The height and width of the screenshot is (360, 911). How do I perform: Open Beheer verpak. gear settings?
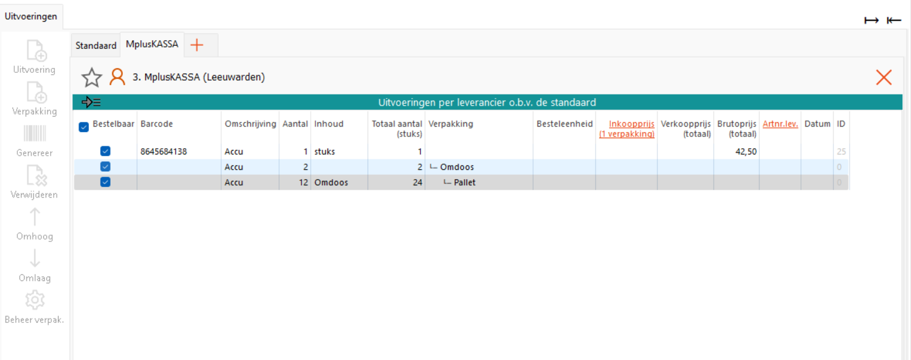[35, 301]
